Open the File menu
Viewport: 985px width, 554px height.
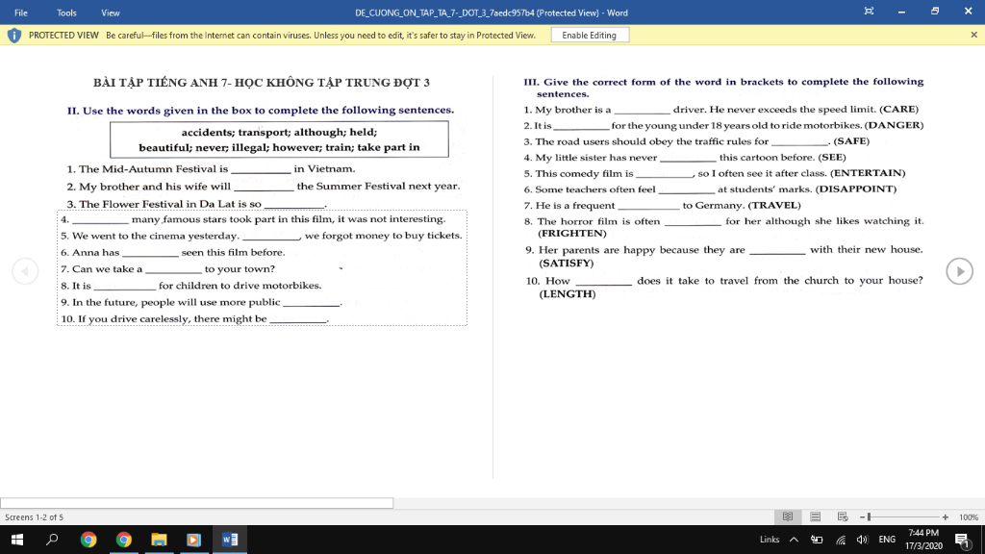pos(21,13)
